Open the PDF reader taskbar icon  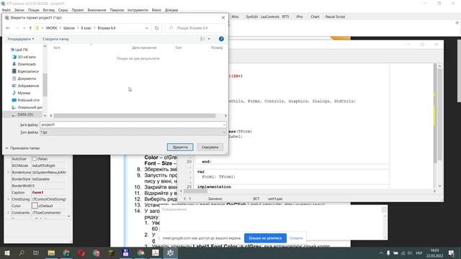(156, 253)
